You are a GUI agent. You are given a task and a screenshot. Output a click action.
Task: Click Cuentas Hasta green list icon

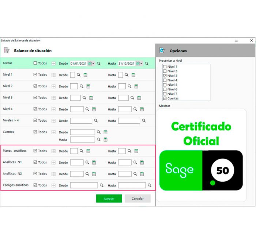pyautogui.click(x=106, y=139)
